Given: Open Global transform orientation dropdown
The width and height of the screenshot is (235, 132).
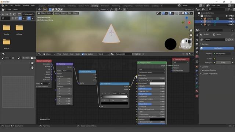Looking at the screenshot, I should point(103,10).
